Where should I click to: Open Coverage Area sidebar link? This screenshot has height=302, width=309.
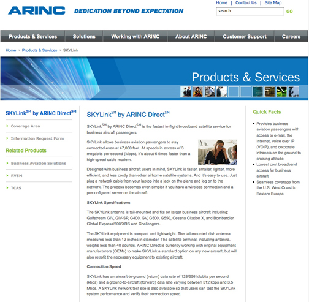(25, 126)
